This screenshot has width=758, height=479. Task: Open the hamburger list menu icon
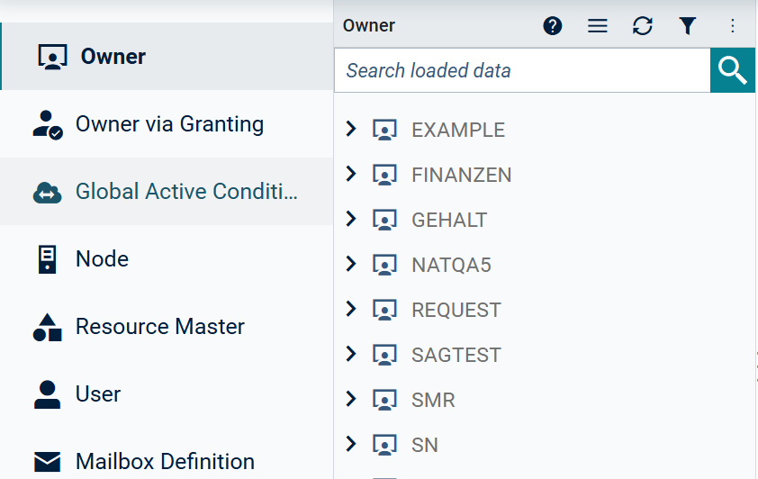coord(598,25)
